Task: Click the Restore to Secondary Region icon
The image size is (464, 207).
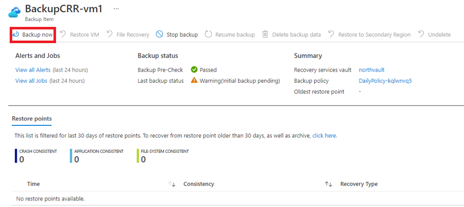Action: pyautogui.click(x=331, y=34)
